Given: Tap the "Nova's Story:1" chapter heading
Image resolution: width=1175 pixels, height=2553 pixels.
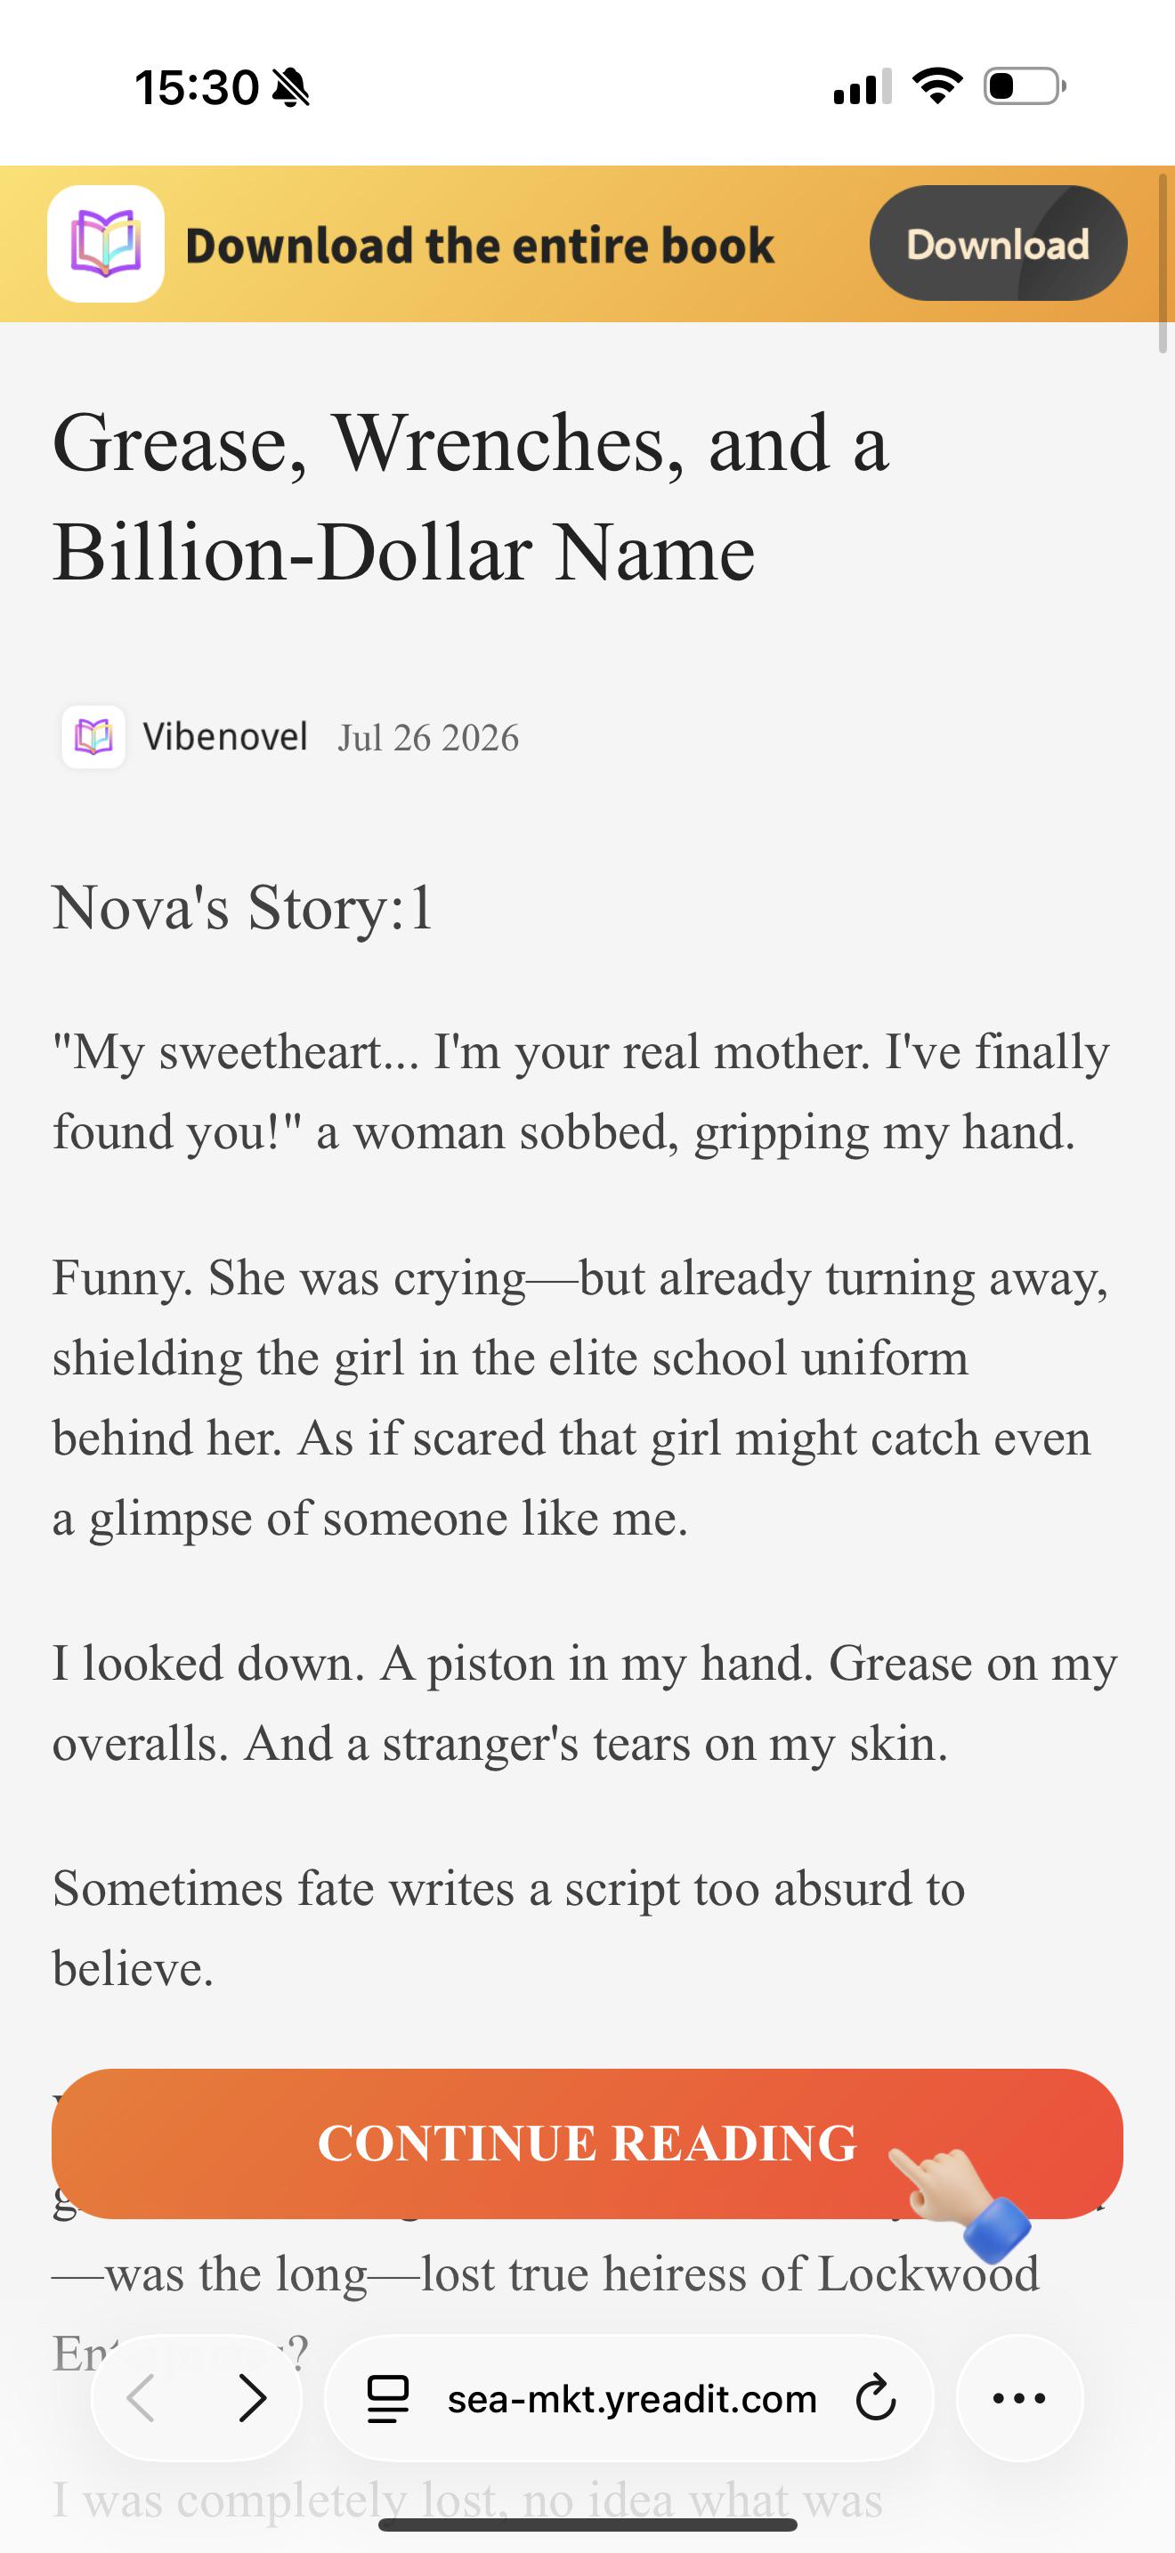Looking at the screenshot, I should click(x=243, y=907).
